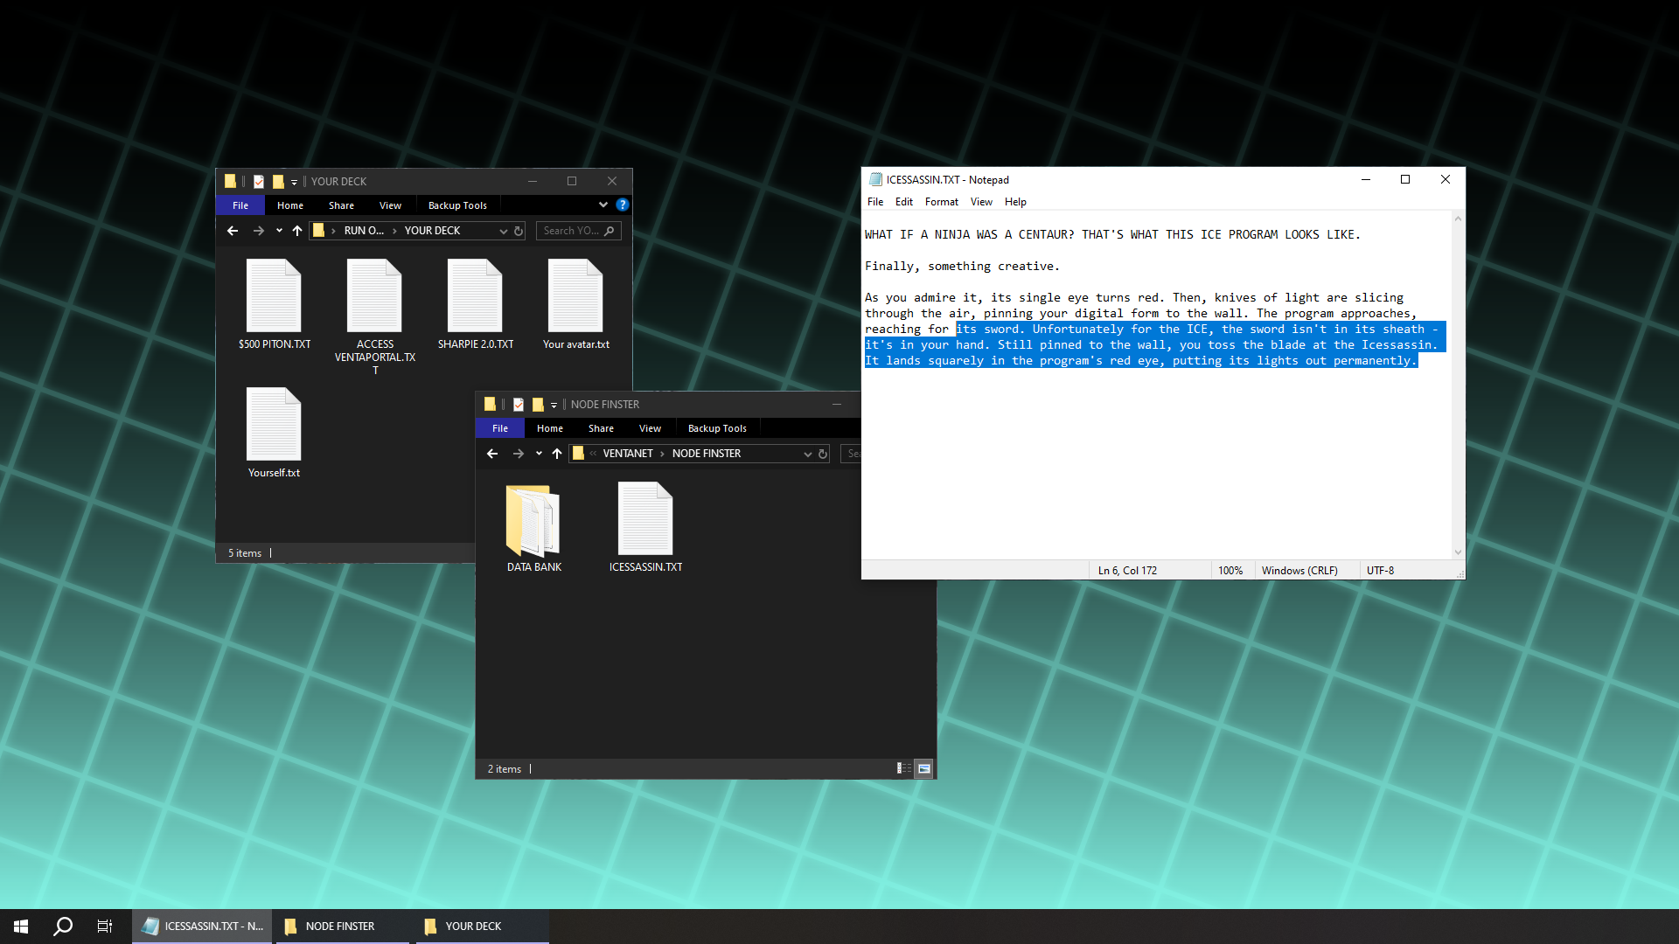Click the File button in YOUR DECK
This screenshot has height=944, width=1679.
(240, 205)
